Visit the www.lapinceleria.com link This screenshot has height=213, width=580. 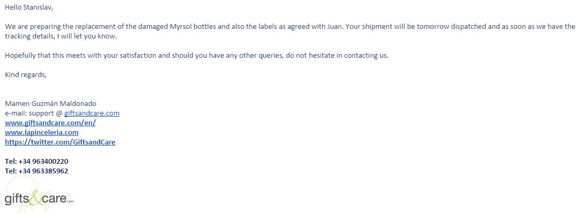[42, 133]
